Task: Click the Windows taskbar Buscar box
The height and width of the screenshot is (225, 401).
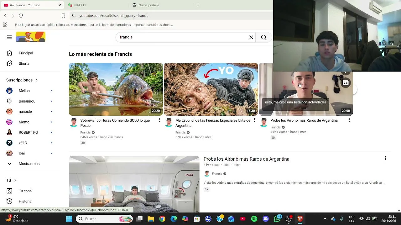Action: pyautogui.click(x=104, y=219)
